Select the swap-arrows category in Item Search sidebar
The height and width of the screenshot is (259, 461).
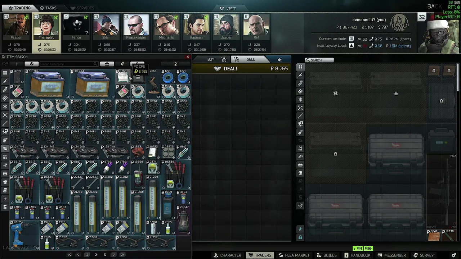coord(5,148)
